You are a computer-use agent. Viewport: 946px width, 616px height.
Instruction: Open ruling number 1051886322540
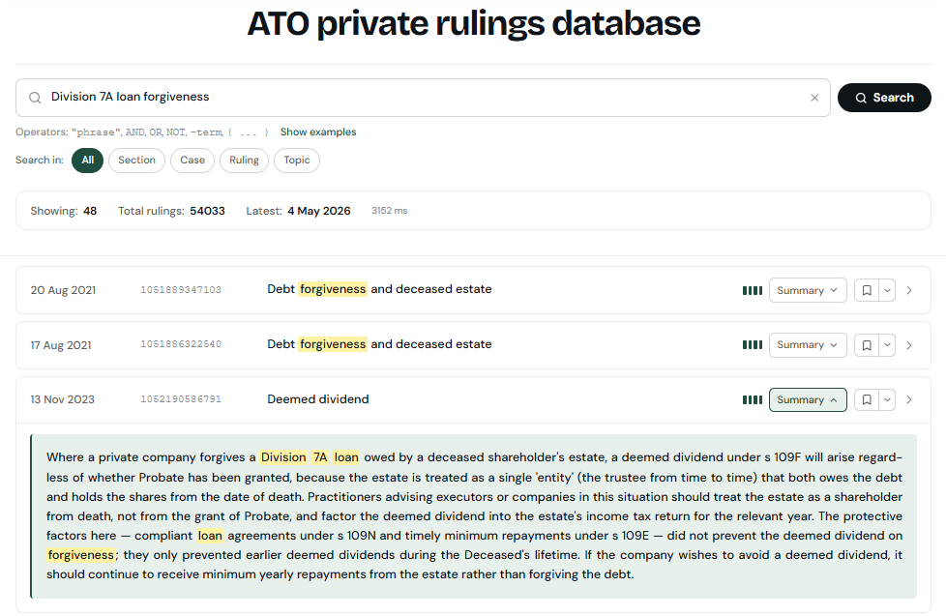coord(181,344)
